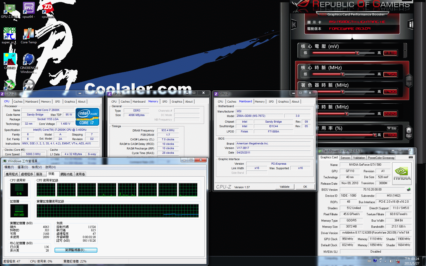The image size is (426, 266).
Task: Open the volume speaker icon in system tray
Action: click(x=391, y=261)
